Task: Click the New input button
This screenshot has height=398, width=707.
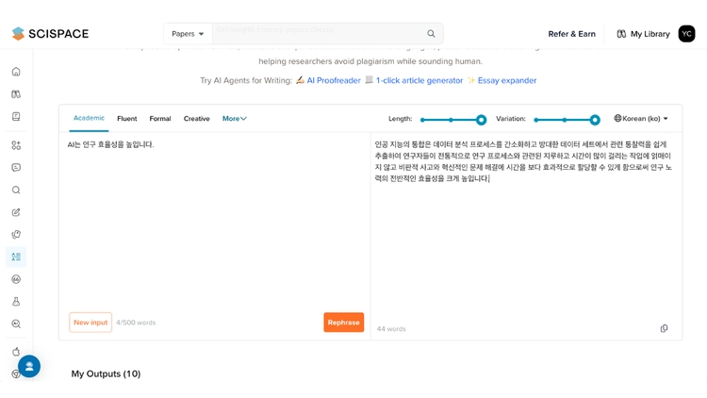Action: (90, 323)
